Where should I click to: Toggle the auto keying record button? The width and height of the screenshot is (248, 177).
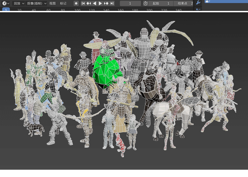pos(76,3)
